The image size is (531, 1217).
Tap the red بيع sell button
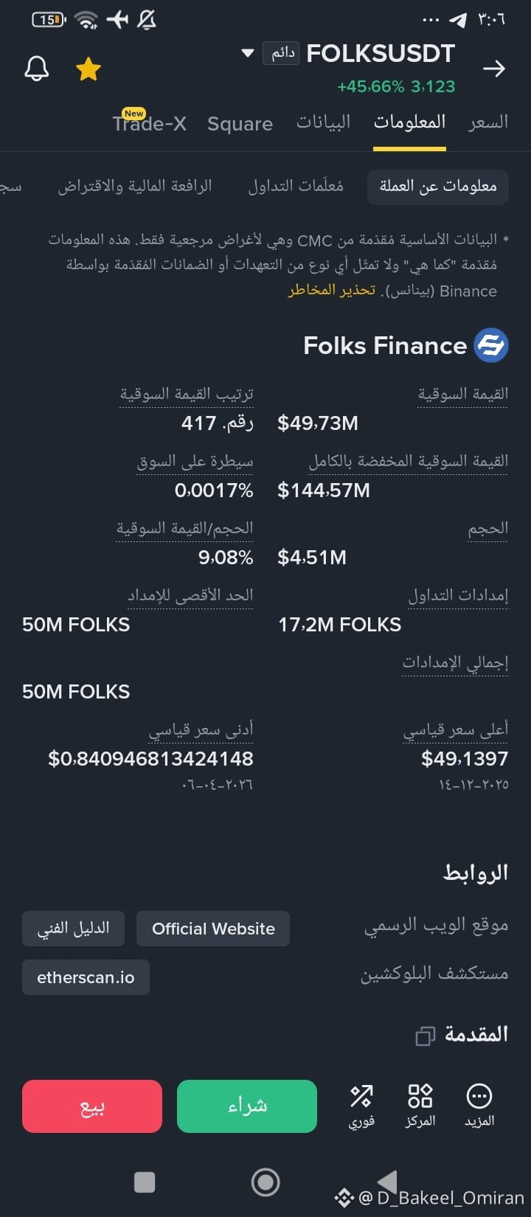92,1106
